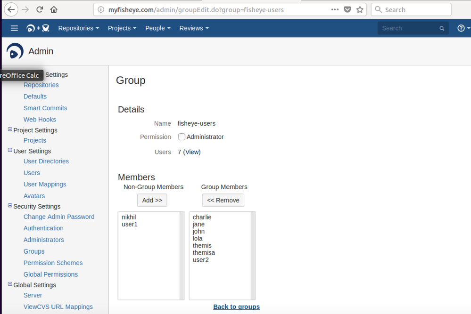Open Avatars settings
The height and width of the screenshot is (314, 471).
point(34,196)
